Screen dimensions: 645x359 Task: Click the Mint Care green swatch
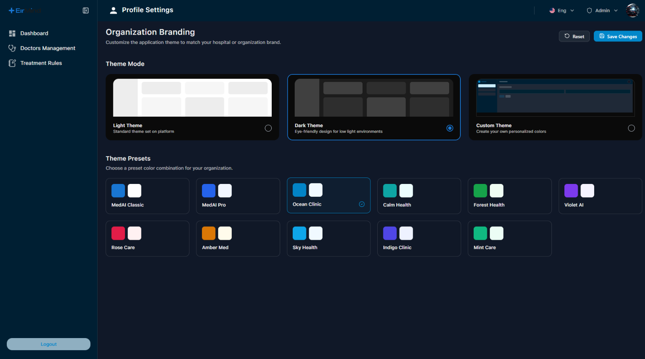(x=481, y=233)
